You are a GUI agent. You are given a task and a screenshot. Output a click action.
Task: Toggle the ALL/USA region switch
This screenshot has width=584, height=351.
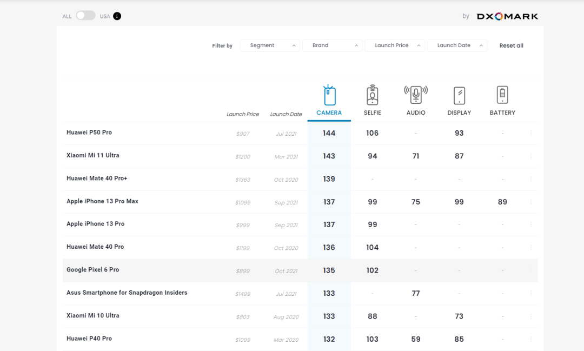coord(85,16)
